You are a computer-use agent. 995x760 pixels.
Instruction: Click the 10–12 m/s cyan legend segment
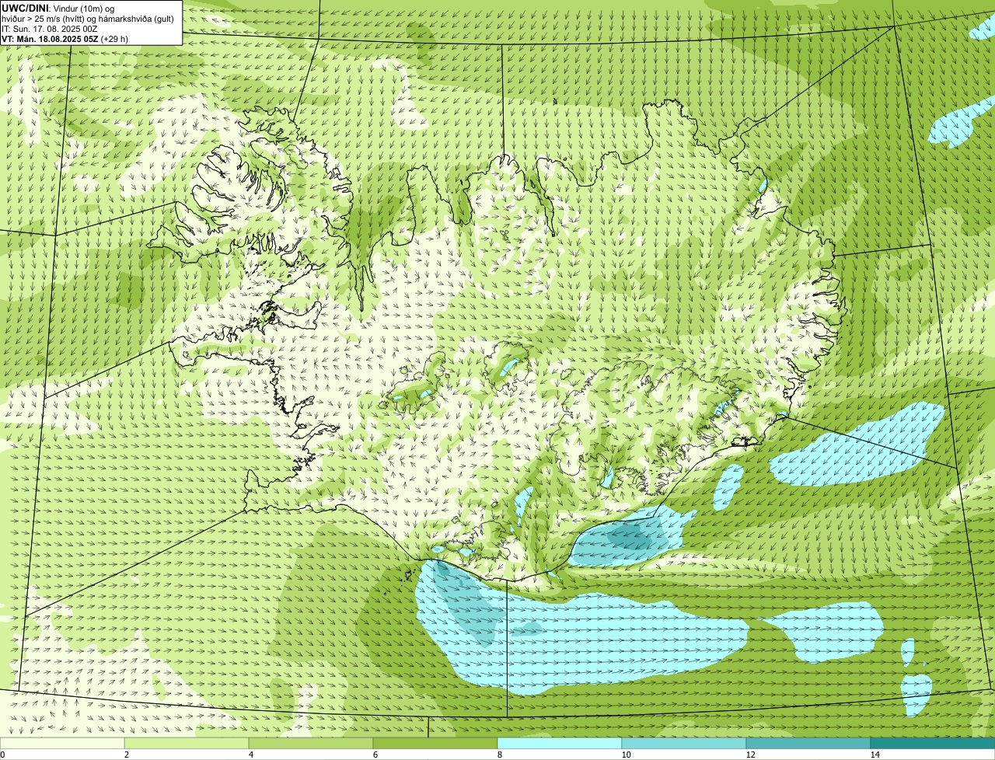pyautogui.click(x=684, y=743)
